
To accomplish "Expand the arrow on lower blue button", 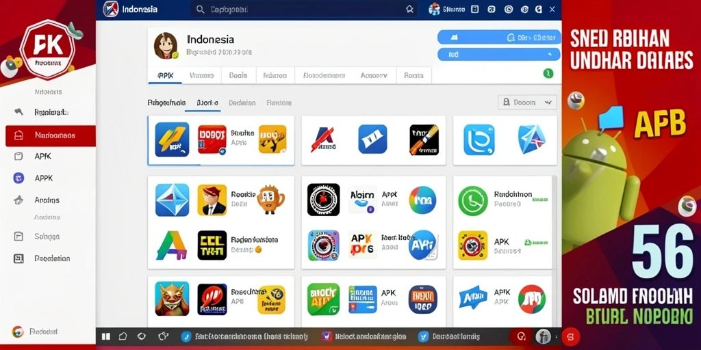I will [550, 54].
